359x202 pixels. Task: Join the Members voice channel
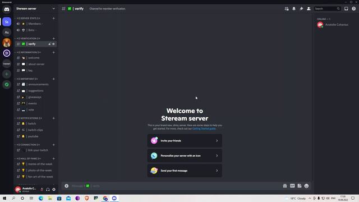tap(36, 24)
